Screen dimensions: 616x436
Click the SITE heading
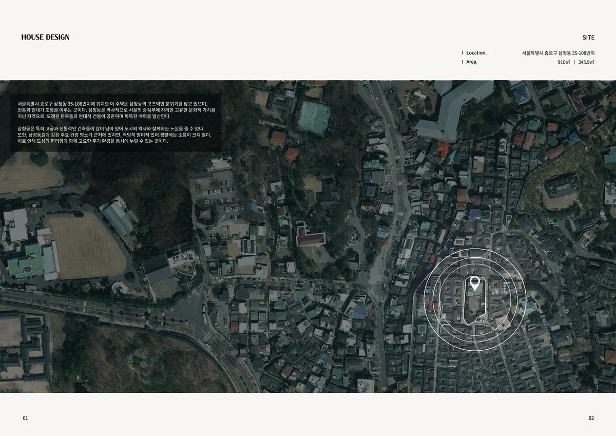click(x=588, y=37)
